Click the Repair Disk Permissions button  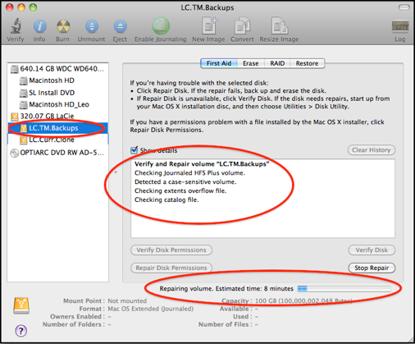coord(171,268)
